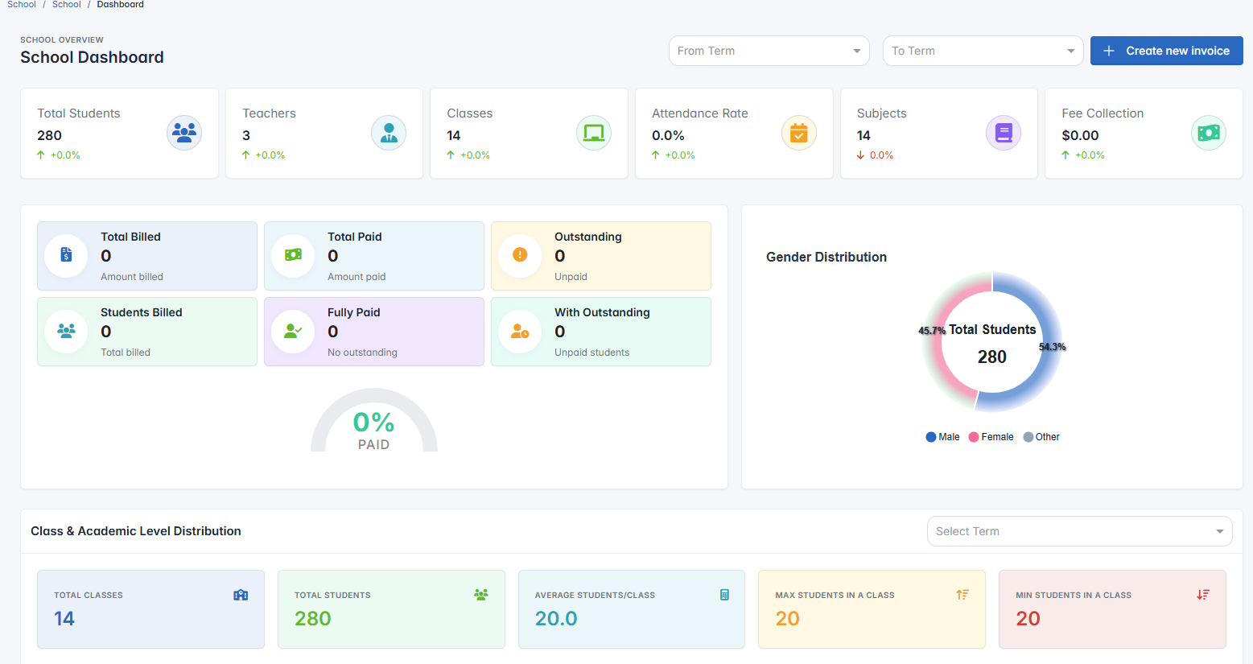Image resolution: width=1253 pixels, height=664 pixels.
Task: Click the red down arrow under Subjects
Action: pyautogui.click(x=861, y=155)
